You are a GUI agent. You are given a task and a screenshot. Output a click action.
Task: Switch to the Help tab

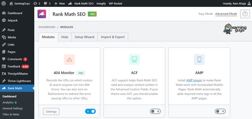(x=65, y=37)
